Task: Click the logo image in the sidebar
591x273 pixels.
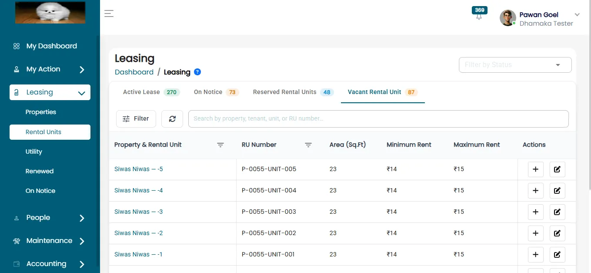Action: coord(50,13)
